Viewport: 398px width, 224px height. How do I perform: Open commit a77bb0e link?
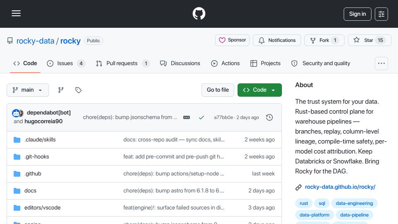223,117
